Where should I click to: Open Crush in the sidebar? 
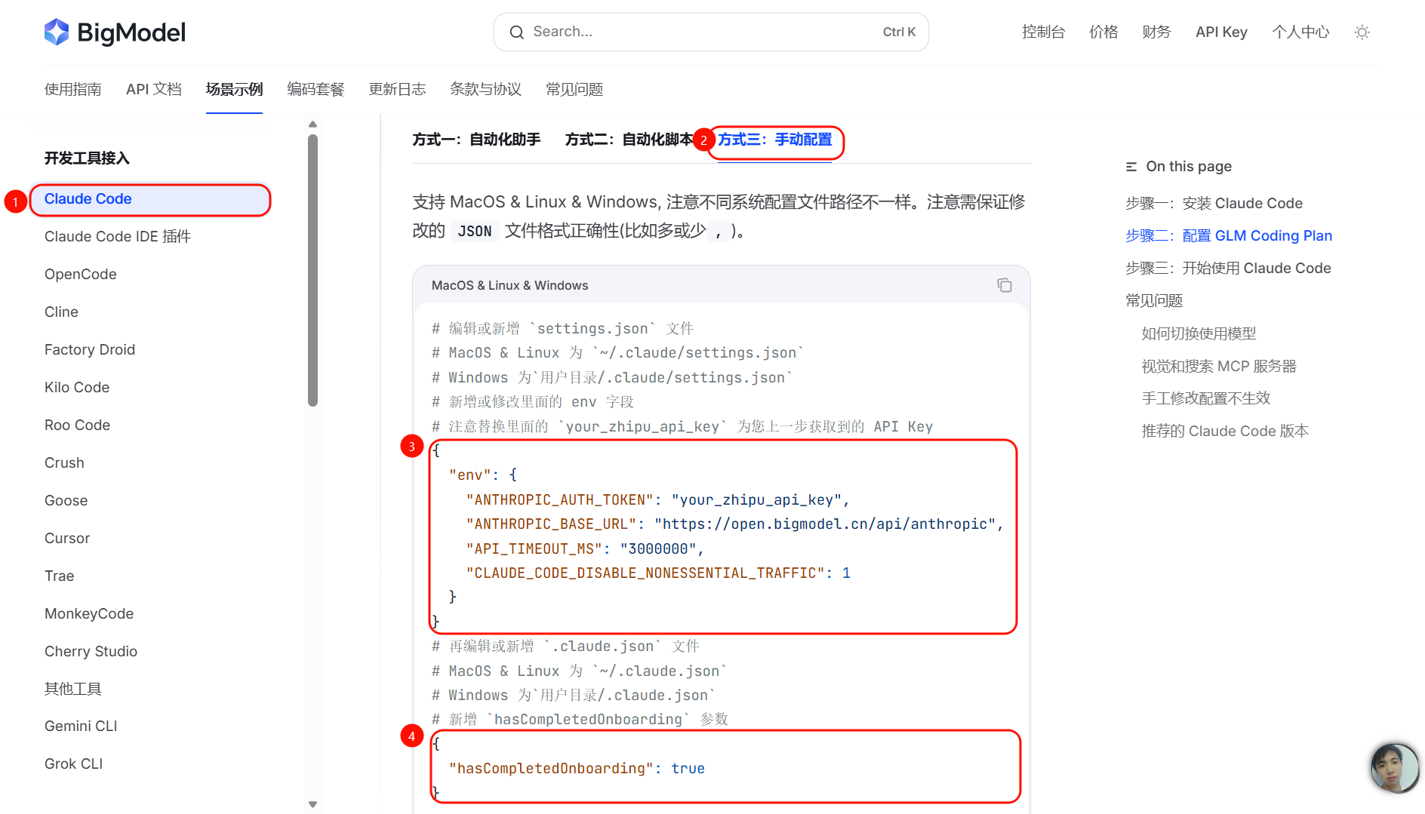(64, 463)
